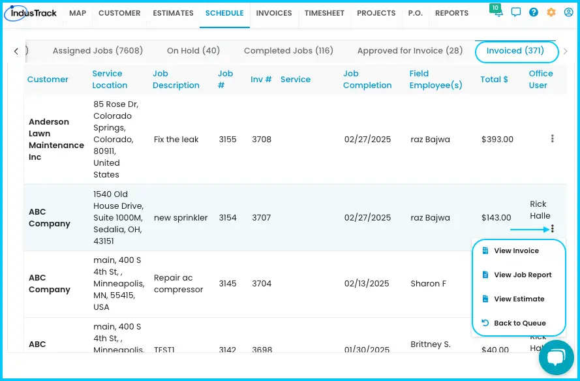The height and width of the screenshot is (381, 580).
Task: Open the ESTIMATES menu
Action: tap(173, 13)
